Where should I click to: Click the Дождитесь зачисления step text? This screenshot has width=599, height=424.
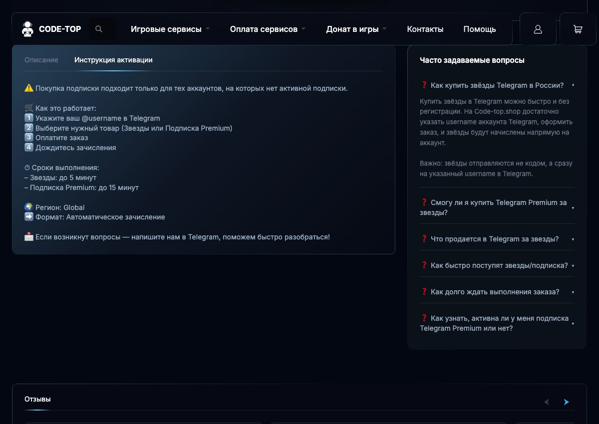(x=70, y=148)
